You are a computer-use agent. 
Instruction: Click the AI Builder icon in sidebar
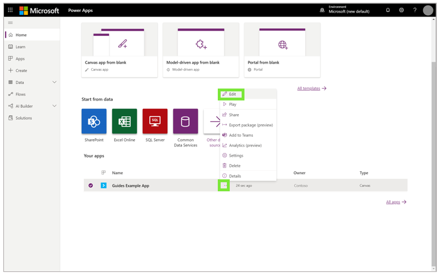(11, 106)
